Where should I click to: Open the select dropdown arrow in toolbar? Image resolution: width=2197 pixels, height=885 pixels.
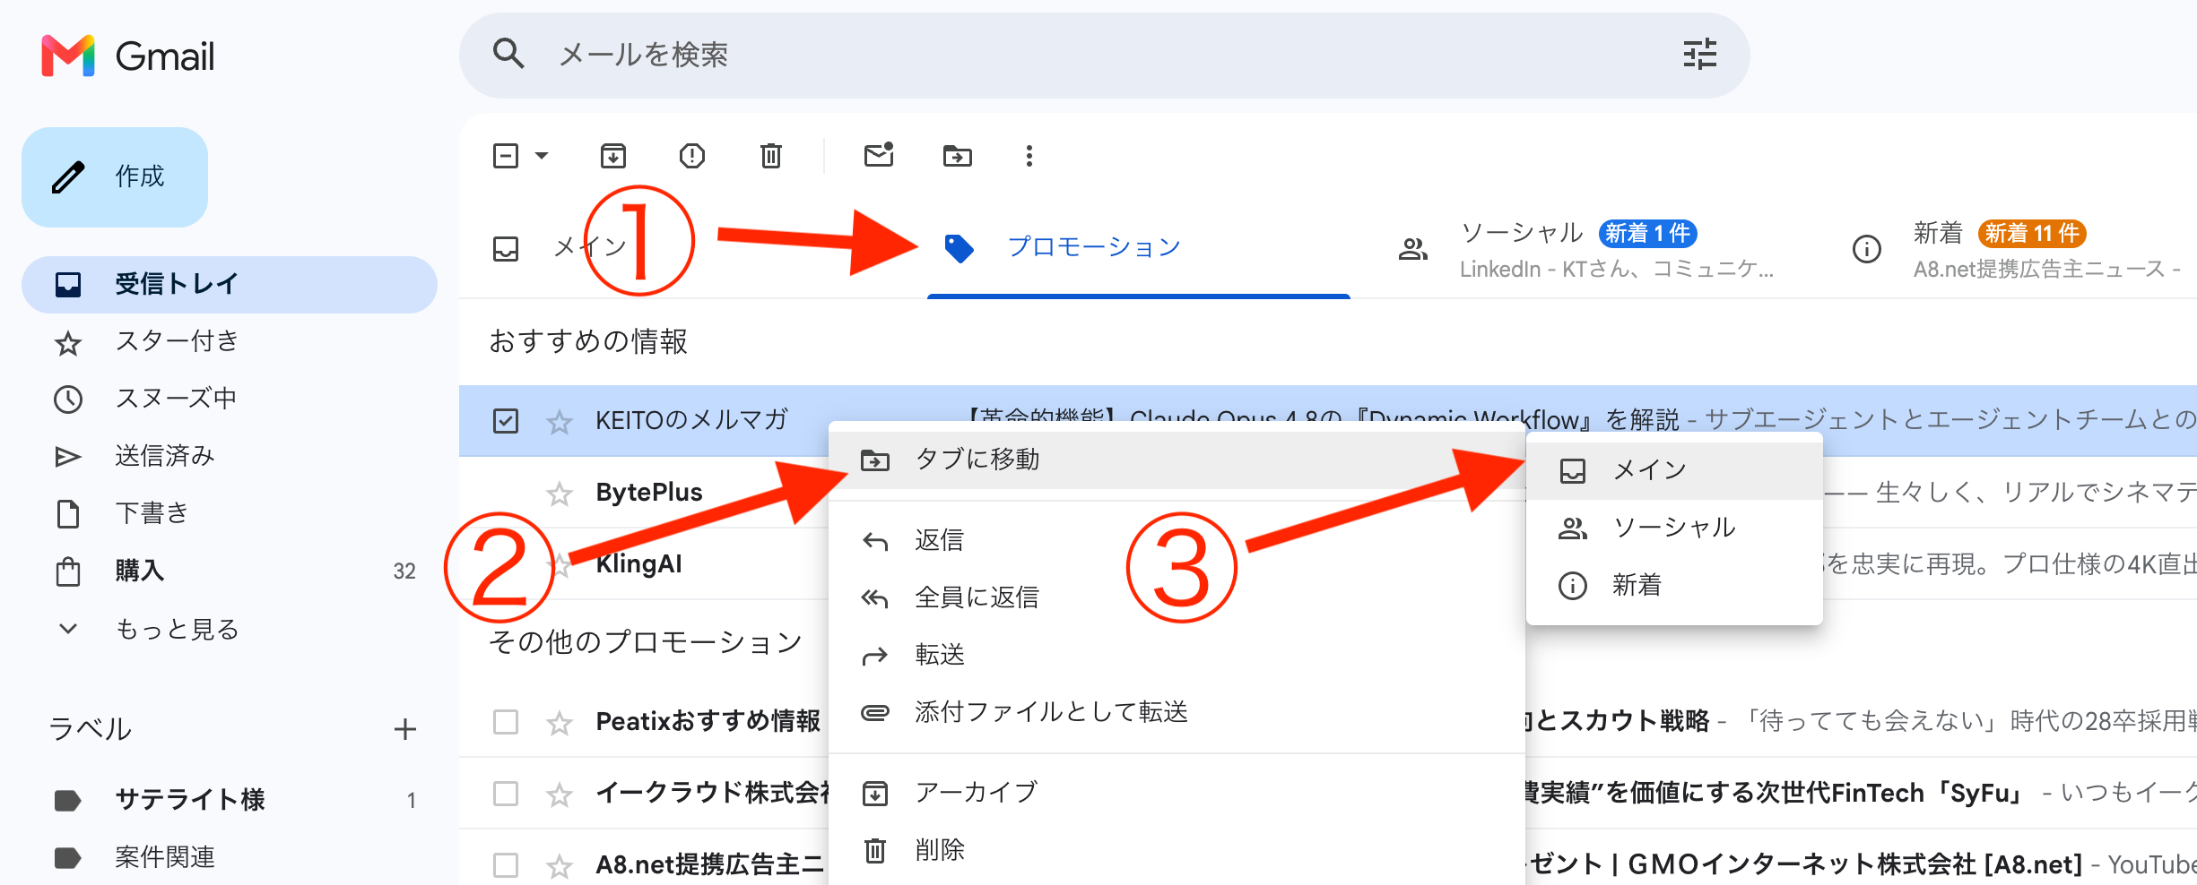pyautogui.click(x=542, y=156)
